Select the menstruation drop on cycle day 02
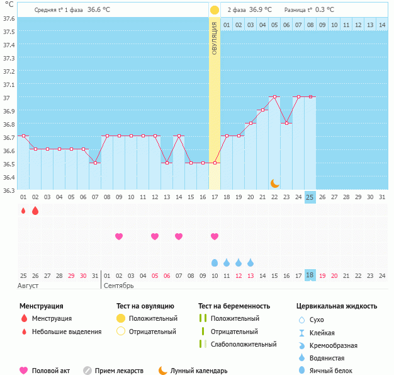Image resolution: width=394 pixels, height=375 pixels. 35,211
